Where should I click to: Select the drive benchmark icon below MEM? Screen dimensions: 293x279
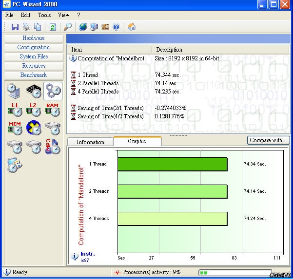[15, 147]
